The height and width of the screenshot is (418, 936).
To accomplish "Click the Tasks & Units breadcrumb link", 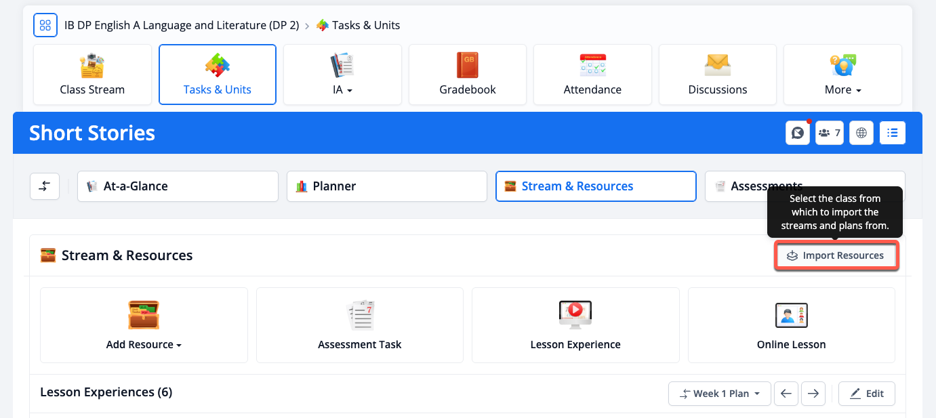I will [359, 26].
